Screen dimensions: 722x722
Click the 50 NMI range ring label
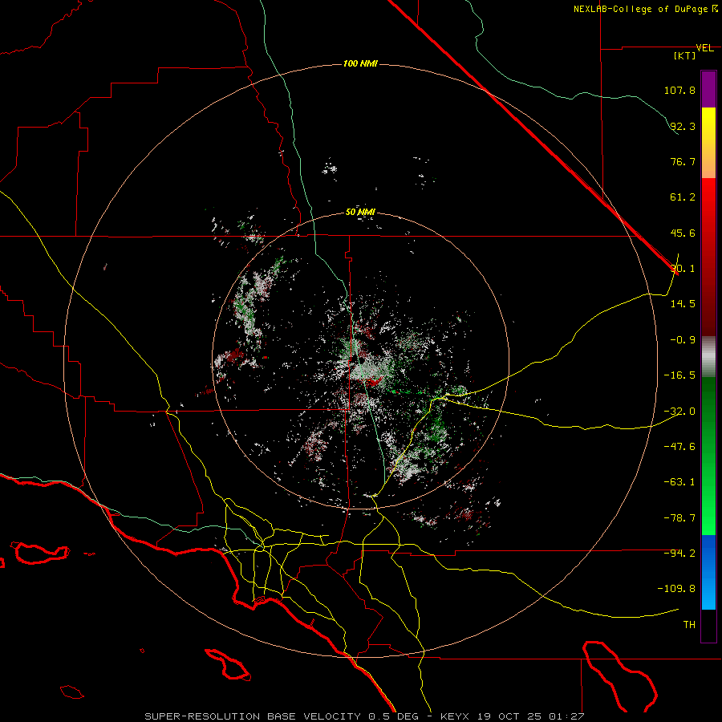(360, 212)
